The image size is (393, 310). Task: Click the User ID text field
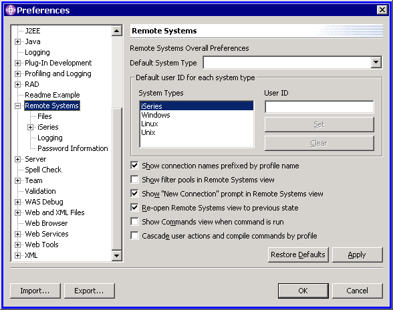coord(319,107)
